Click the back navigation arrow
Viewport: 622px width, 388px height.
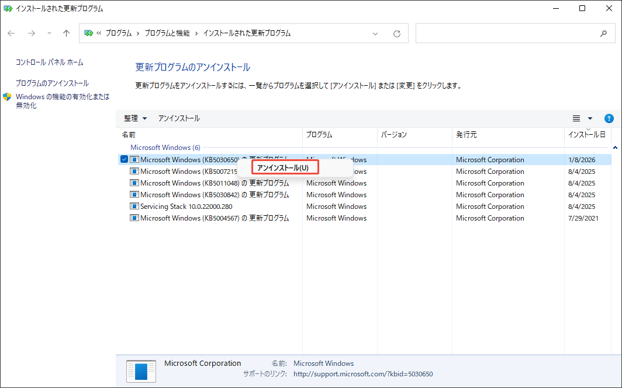pyautogui.click(x=11, y=33)
